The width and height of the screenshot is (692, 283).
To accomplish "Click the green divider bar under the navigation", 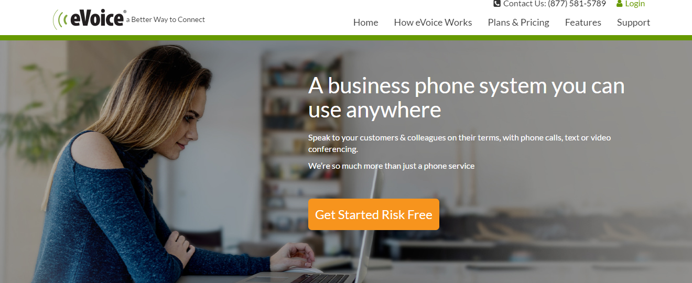I will click(346, 38).
